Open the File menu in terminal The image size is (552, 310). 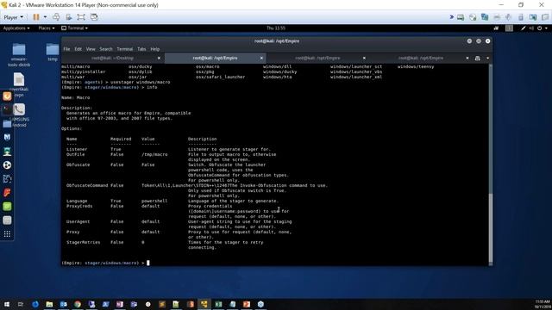click(66, 49)
